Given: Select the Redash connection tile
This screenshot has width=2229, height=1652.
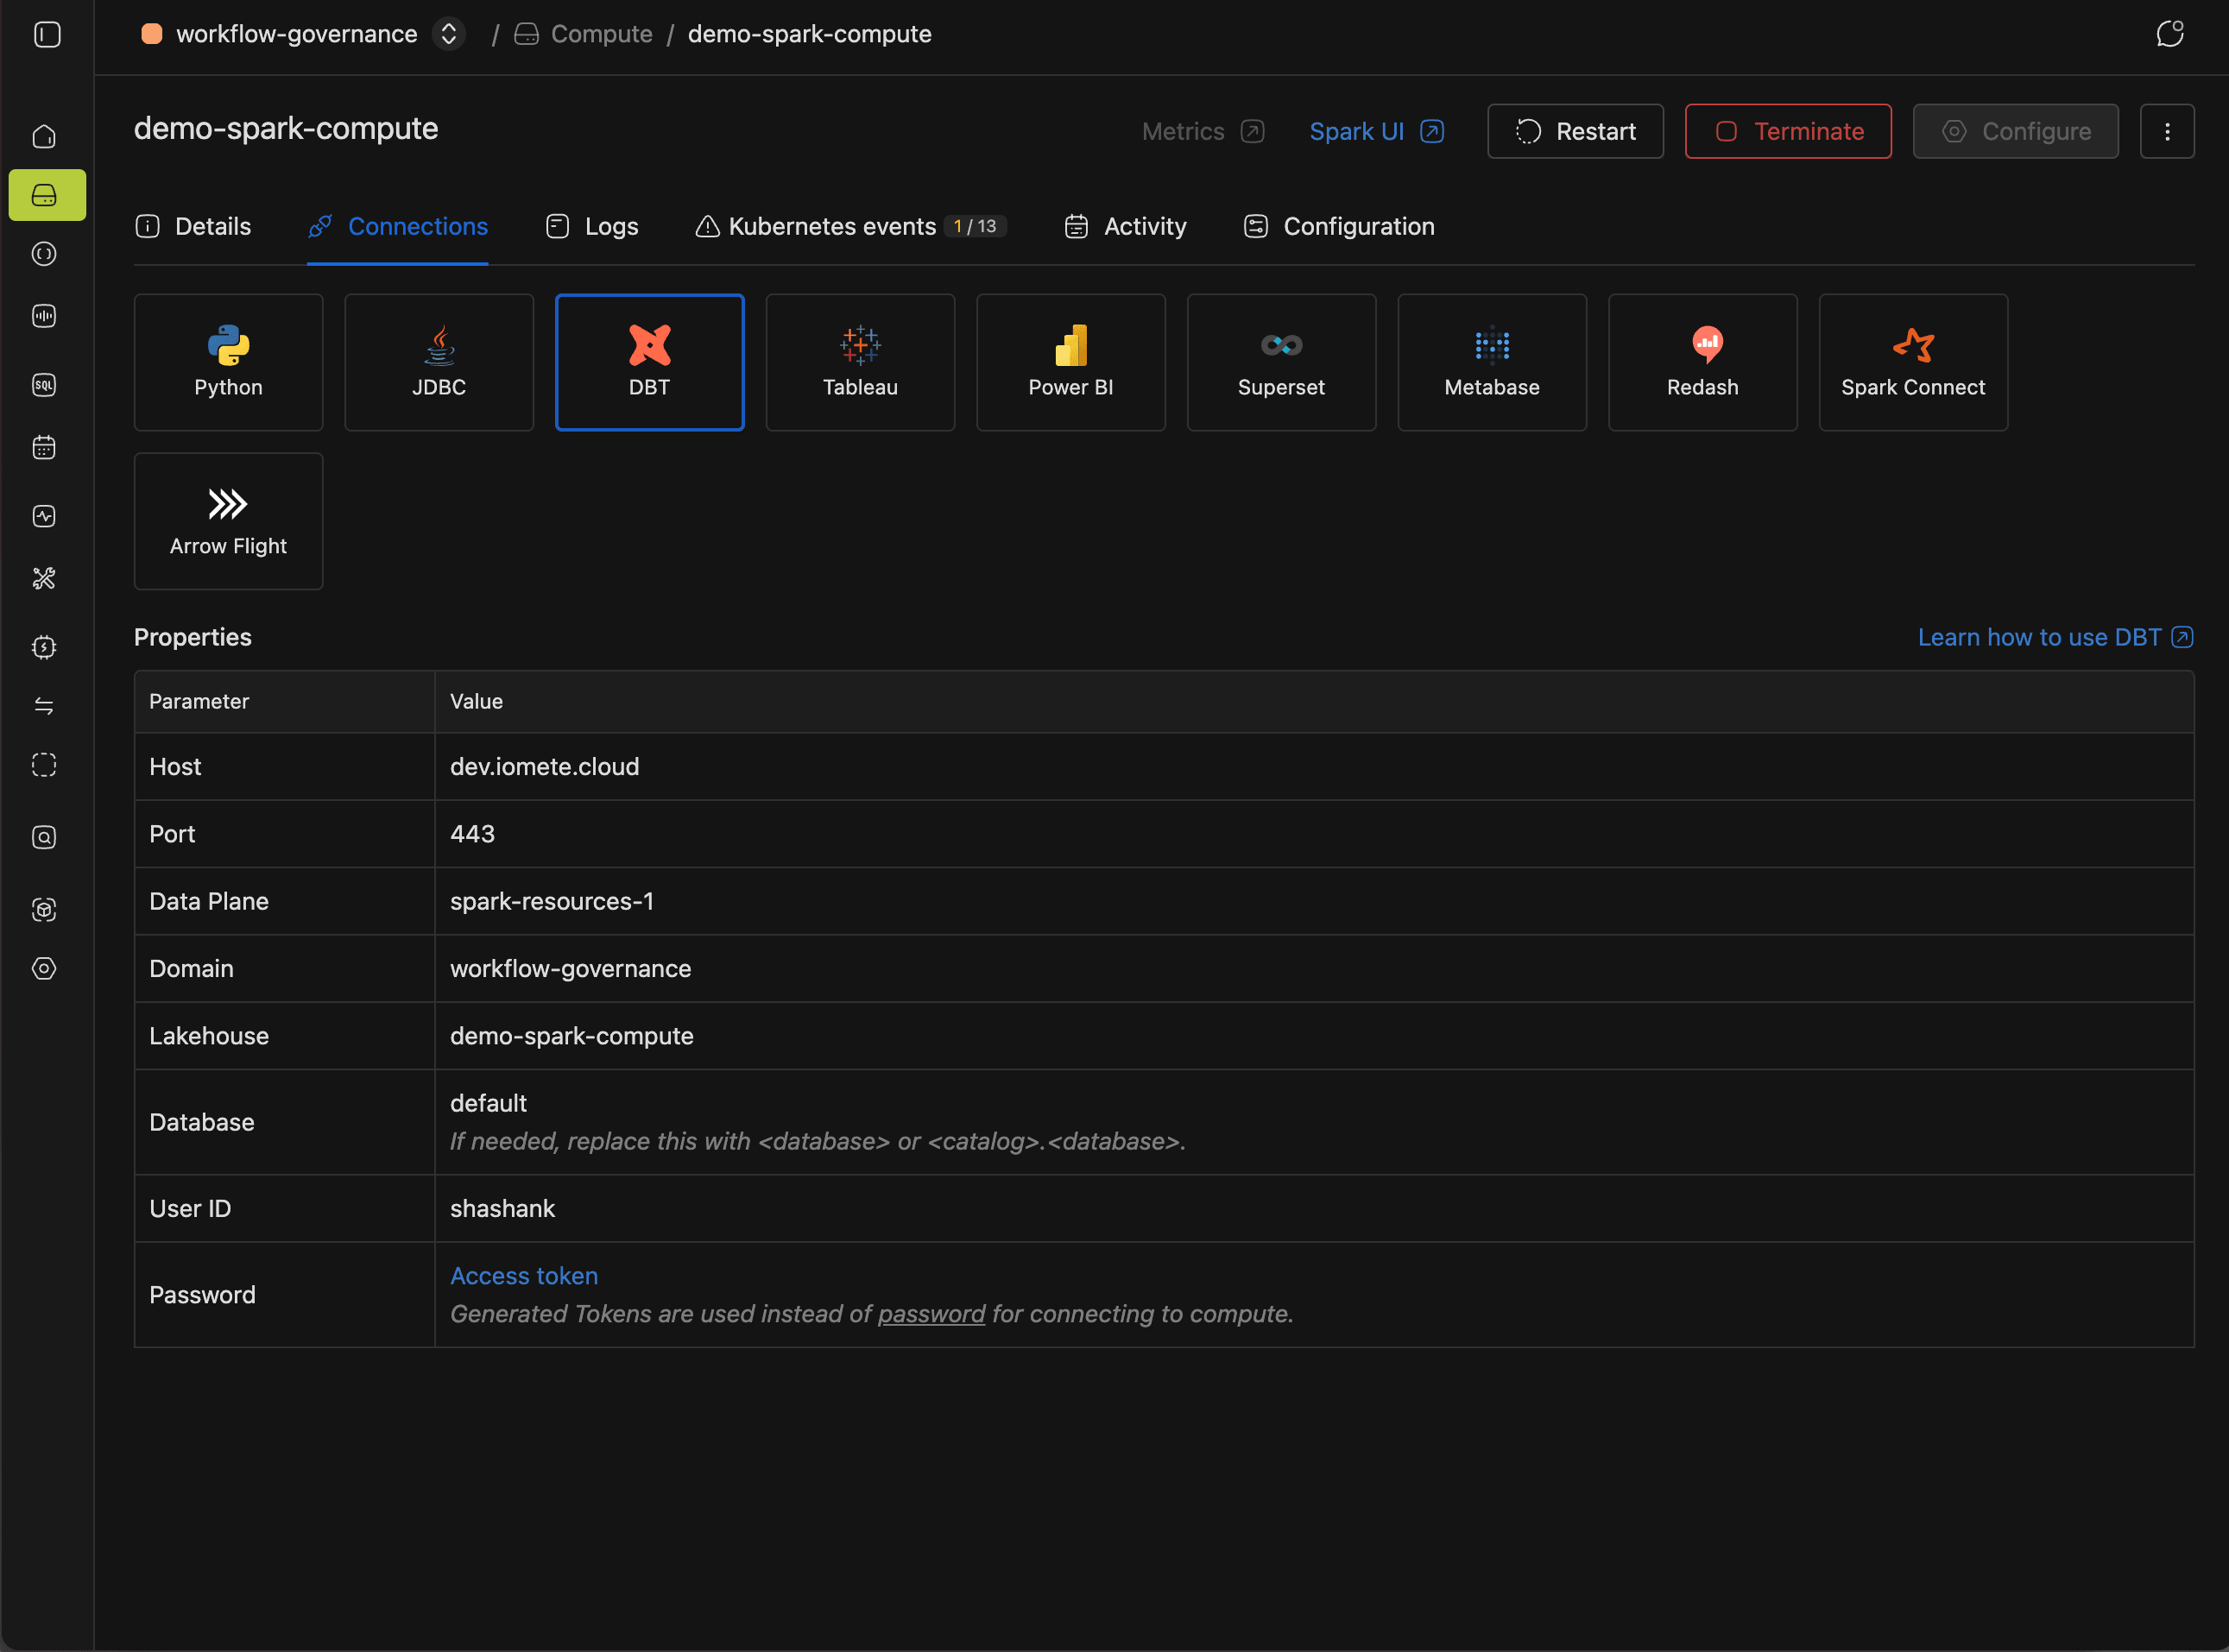Looking at the screenshot, I should [x=1702, y=362].
